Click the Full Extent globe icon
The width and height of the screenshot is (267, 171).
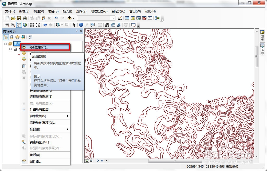[x=25, y=25]
